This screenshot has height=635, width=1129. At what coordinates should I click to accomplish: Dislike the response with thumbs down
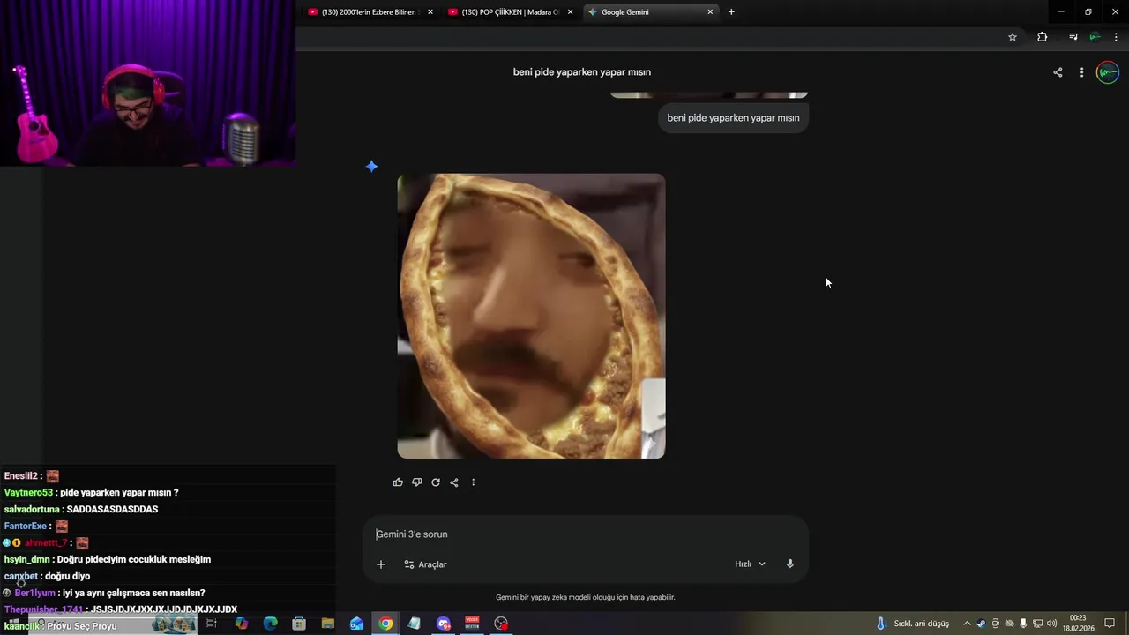click(x=416, y=482)
